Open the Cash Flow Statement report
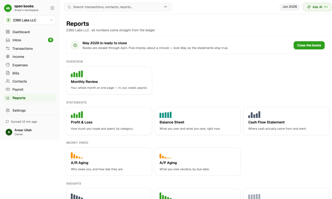 [287, 121]
